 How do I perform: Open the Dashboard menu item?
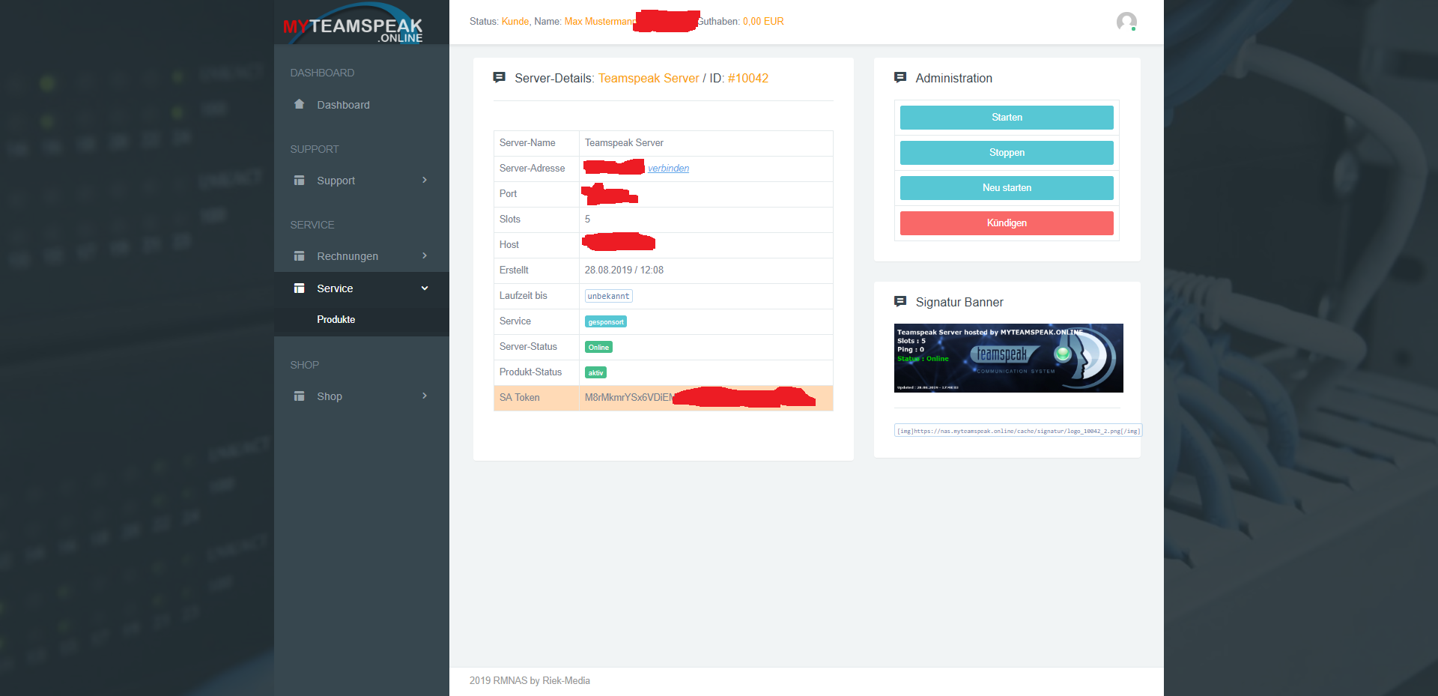tap(343, 105)
